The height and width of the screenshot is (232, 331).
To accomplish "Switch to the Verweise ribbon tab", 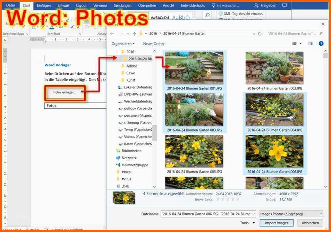I will [x=100, y=6].
